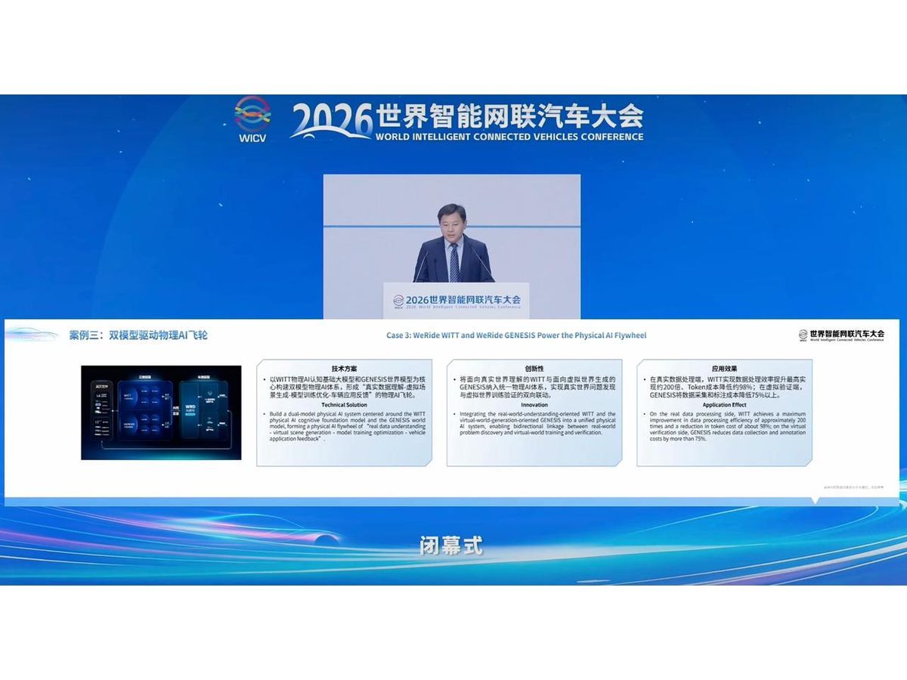Click the WICV logo in the header banner
Viewport: 907px width, 680px height.
(x=252, y=119)
